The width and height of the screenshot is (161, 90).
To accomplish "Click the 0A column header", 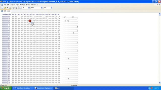I will pos(44,14).
